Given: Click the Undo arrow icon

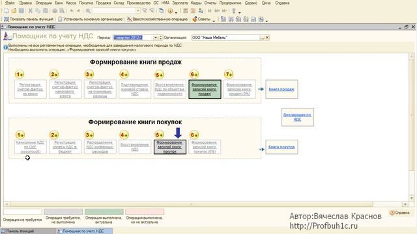Looking at the screenshot, I should (x=72, y=11).
